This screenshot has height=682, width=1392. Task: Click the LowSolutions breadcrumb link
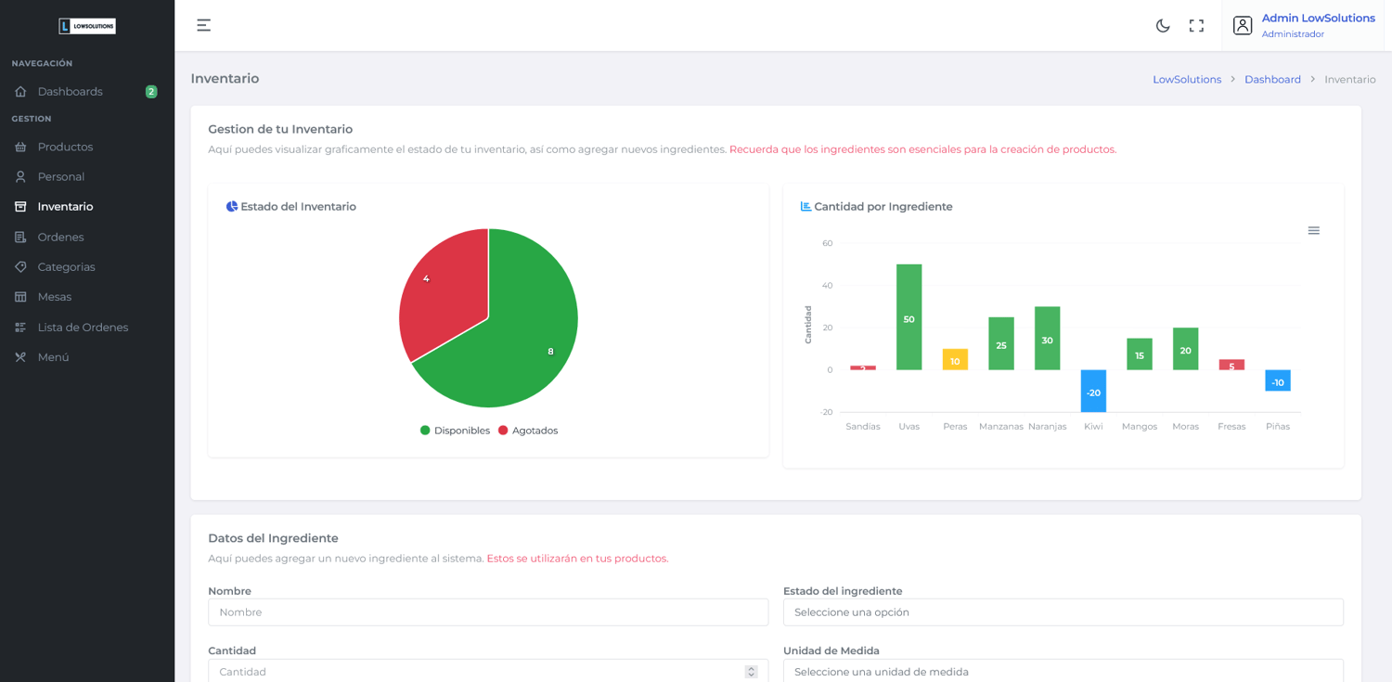coord(1187,80)
